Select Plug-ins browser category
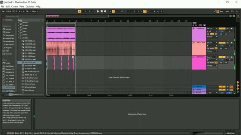This screenshot has height=135, width=241. click(x=8, y=48)
